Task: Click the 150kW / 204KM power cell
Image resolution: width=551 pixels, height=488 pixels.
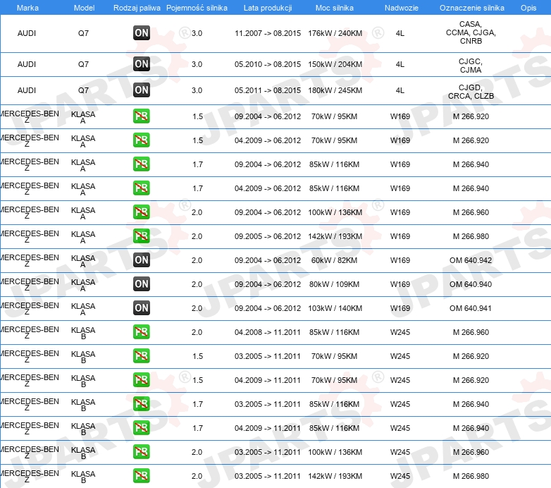Action: tap(335, 64)
